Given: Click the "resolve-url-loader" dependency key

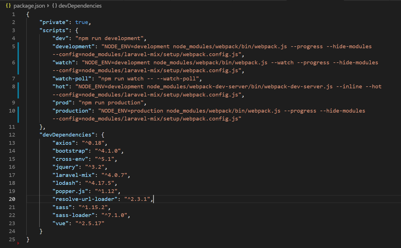Looking at the screenshot, I should (x=85, y=199).
